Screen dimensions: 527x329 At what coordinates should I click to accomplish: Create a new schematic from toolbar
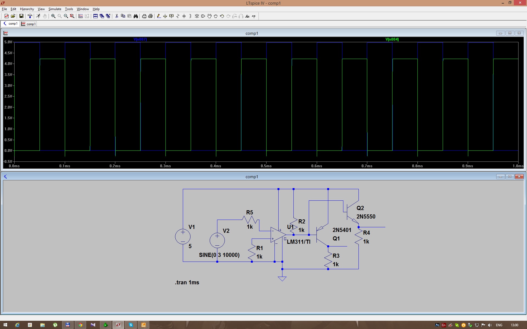pyautogui.click(x=7, y=16)
